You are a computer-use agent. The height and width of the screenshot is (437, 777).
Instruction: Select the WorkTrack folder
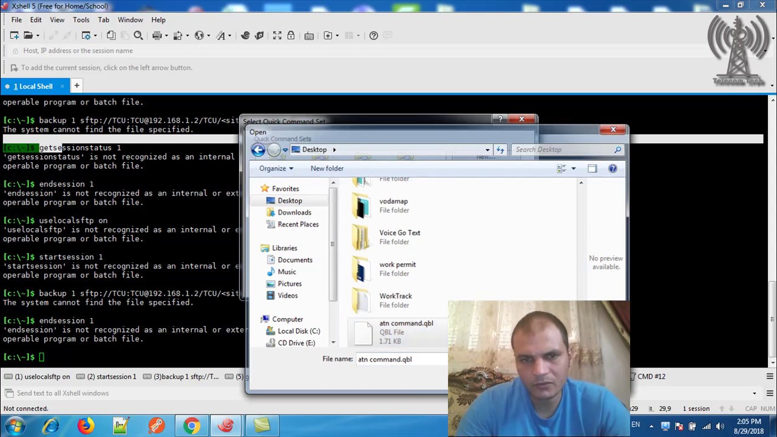[395, 300]
